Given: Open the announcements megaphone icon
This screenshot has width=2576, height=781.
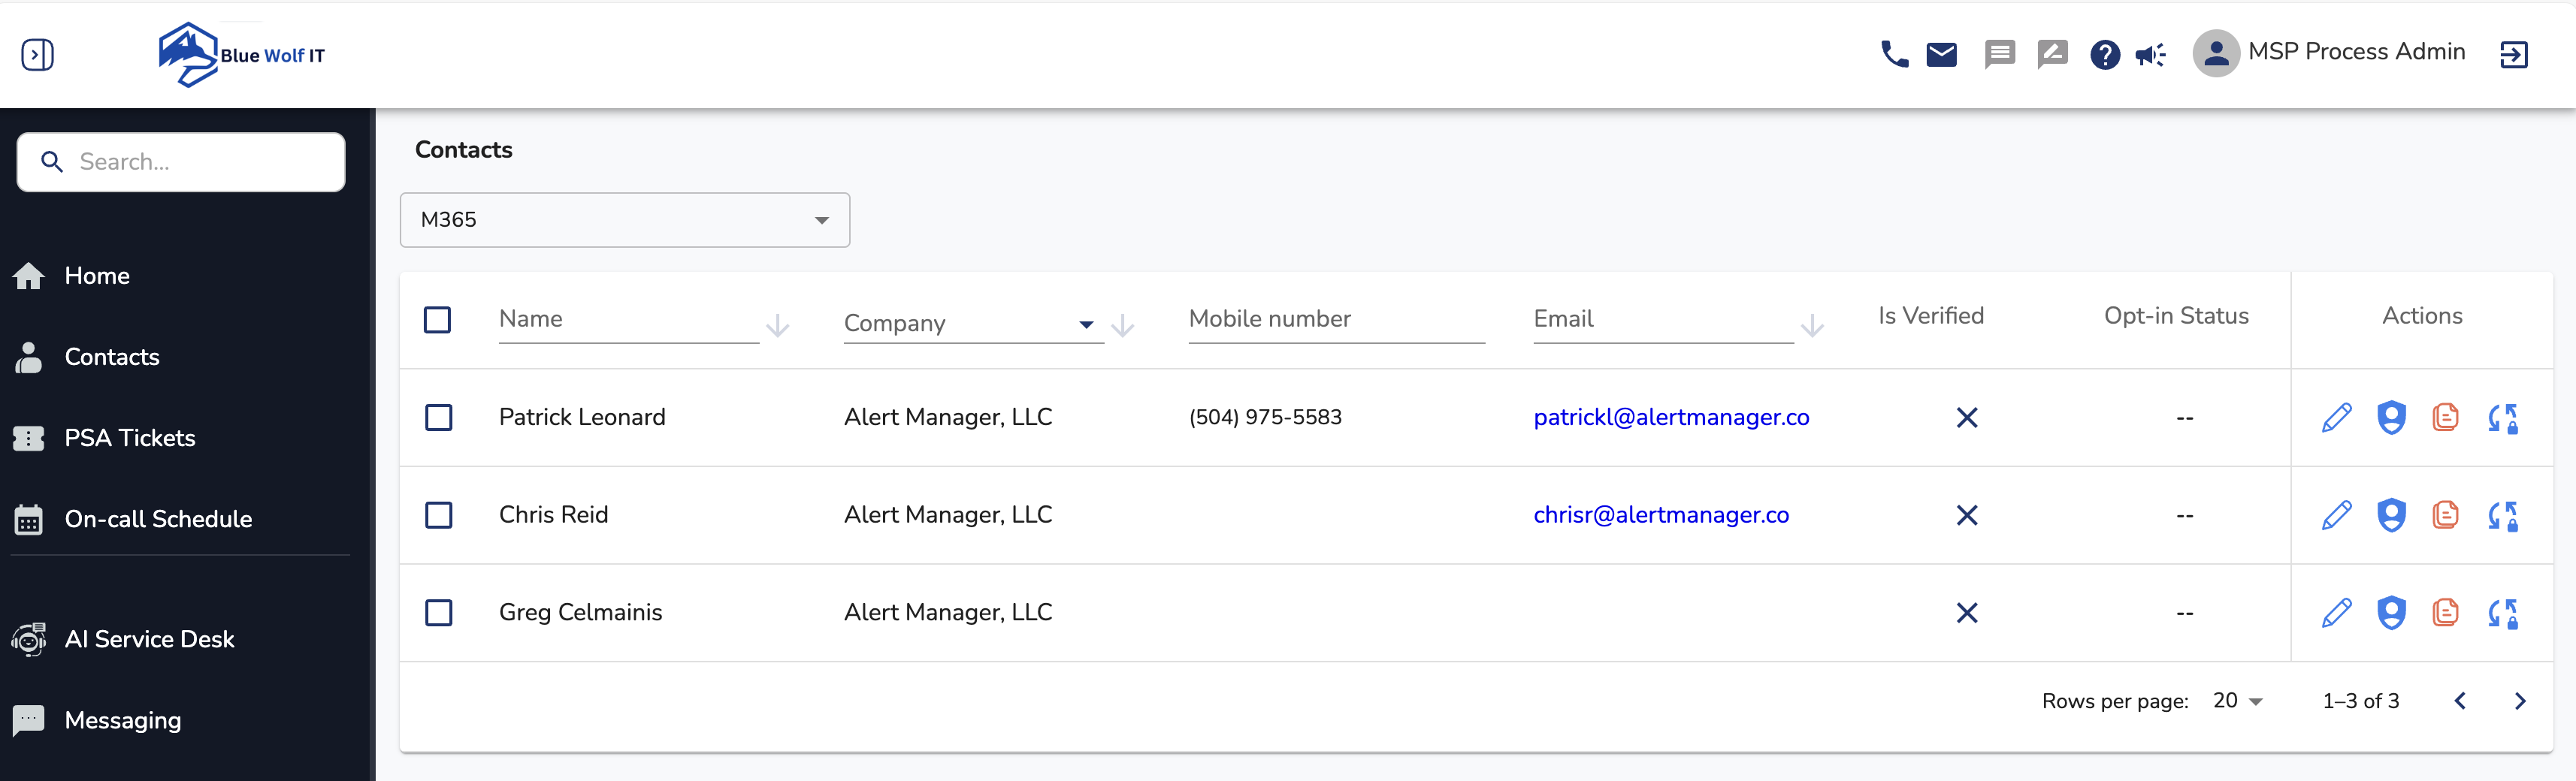Looking at the screenshot, I should 2150,54.
